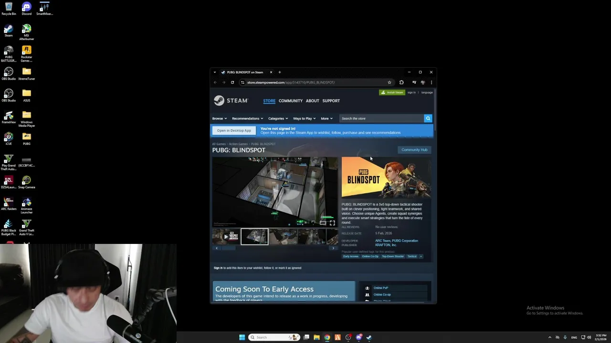Open the language selector in Steam header
The height and width of the screenshot is (343, 611).
coord(427,92)
